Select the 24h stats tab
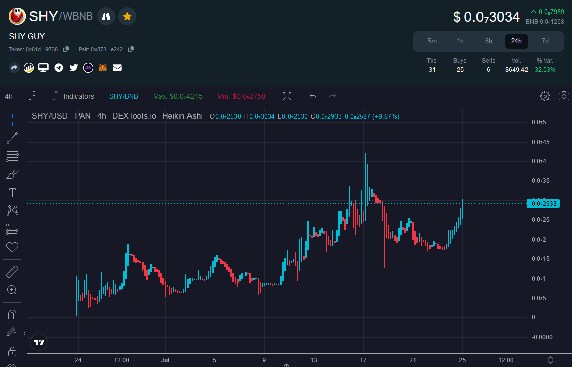The height and width of the screenshot is (367, 572). (516, 41)
